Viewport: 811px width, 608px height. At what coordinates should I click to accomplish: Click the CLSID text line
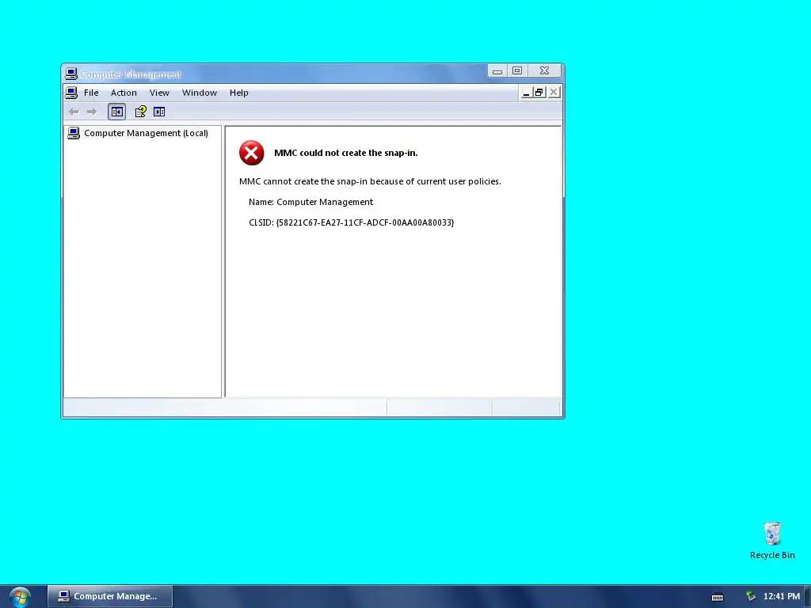coord(351,222)
